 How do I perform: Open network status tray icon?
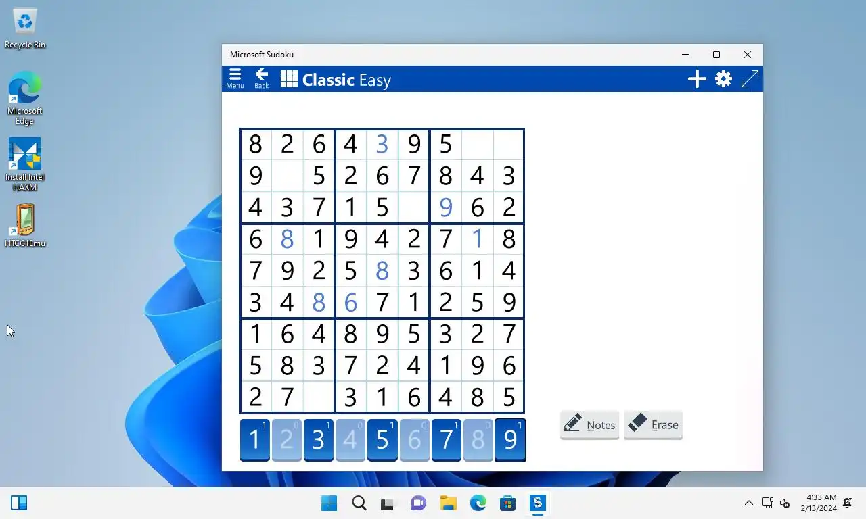click(767, 503)
